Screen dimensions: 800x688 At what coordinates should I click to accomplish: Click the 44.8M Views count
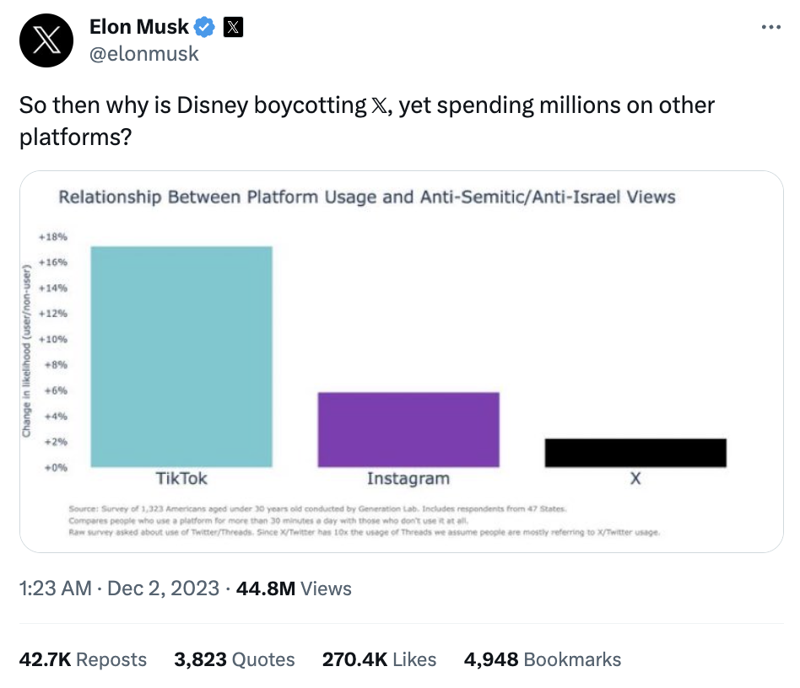coord(293,589)
